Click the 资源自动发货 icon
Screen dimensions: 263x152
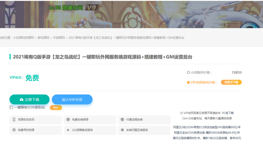tap(14, 119)
